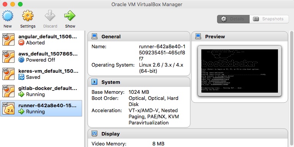Select the keres-vm_default VM entry
The height and width of the screenshot is (147, 294).
point(41,74)
